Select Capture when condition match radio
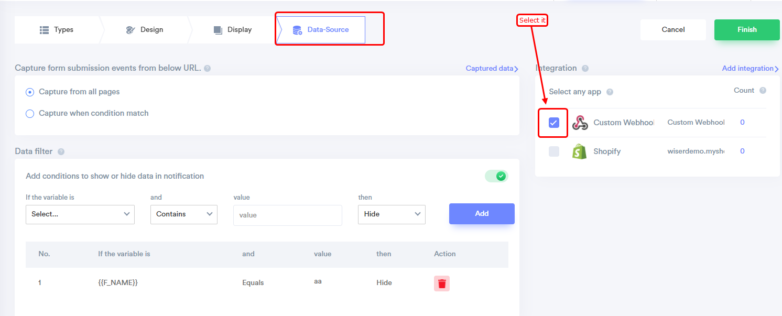The height and width of the screenshot is (316, 782). click(x=30, y=114)
